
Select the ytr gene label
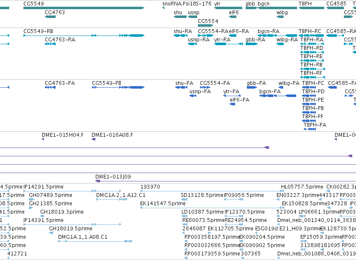point(217,4)
